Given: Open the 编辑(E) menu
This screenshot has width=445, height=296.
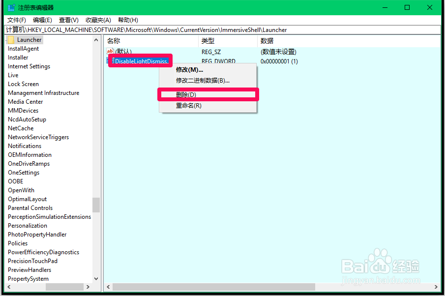Looking at the screenshot, I should coord(42,20).
